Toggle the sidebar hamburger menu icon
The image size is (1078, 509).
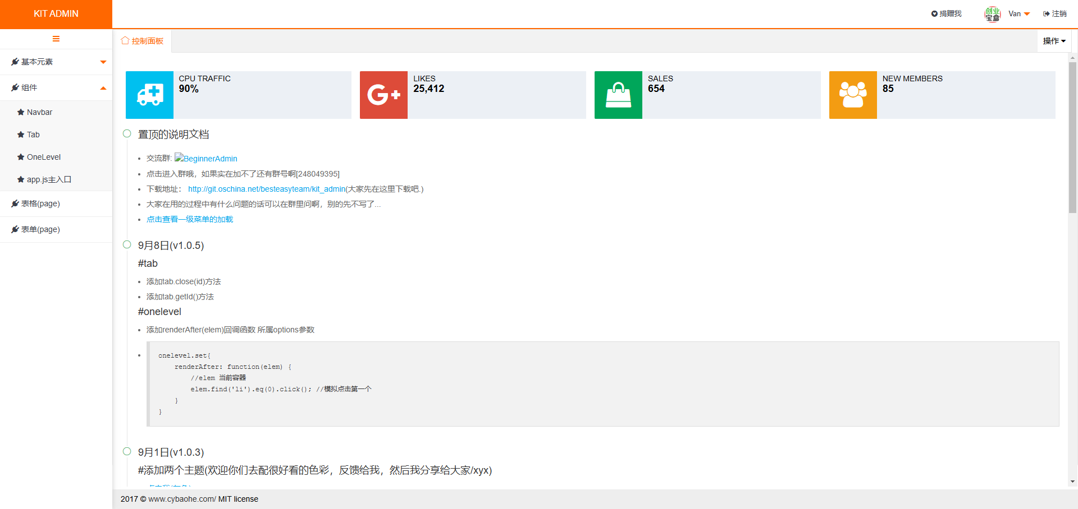pyautogui.click(x=56, y=39)
